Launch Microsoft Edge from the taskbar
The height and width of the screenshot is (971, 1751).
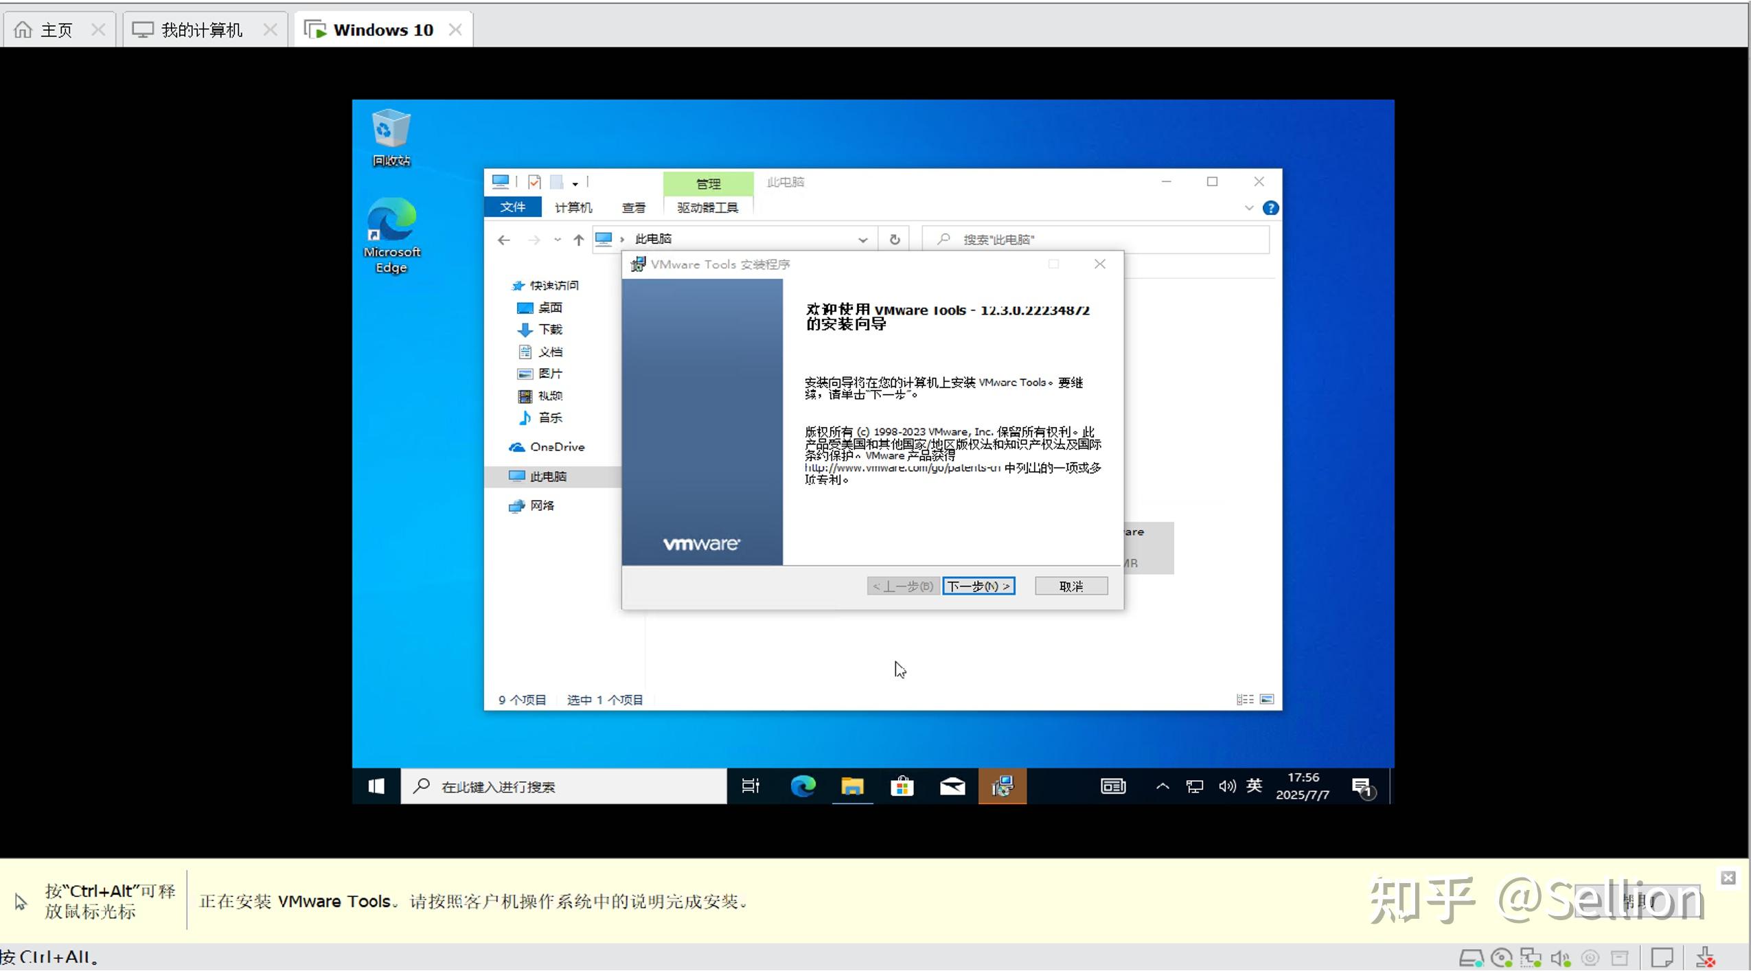pos(803,786)
